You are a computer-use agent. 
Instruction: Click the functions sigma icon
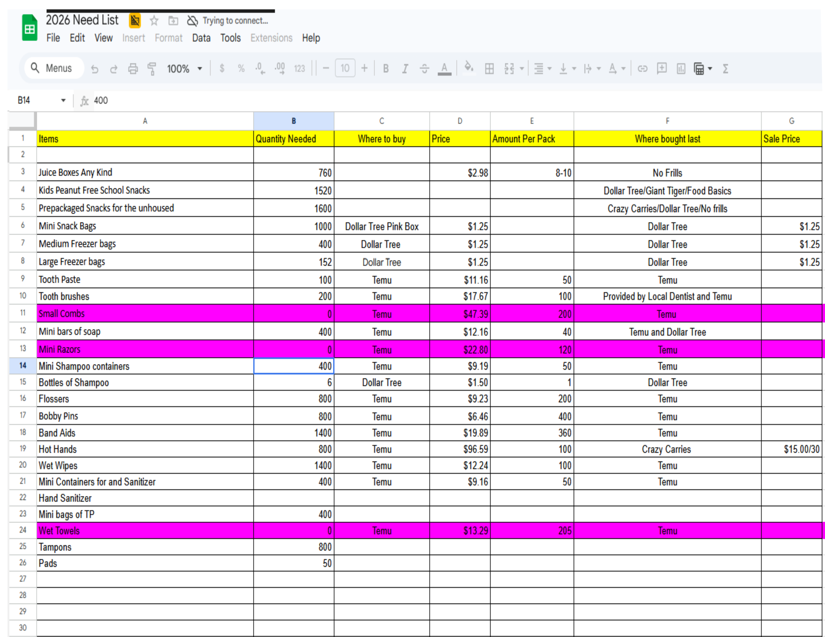725,69
